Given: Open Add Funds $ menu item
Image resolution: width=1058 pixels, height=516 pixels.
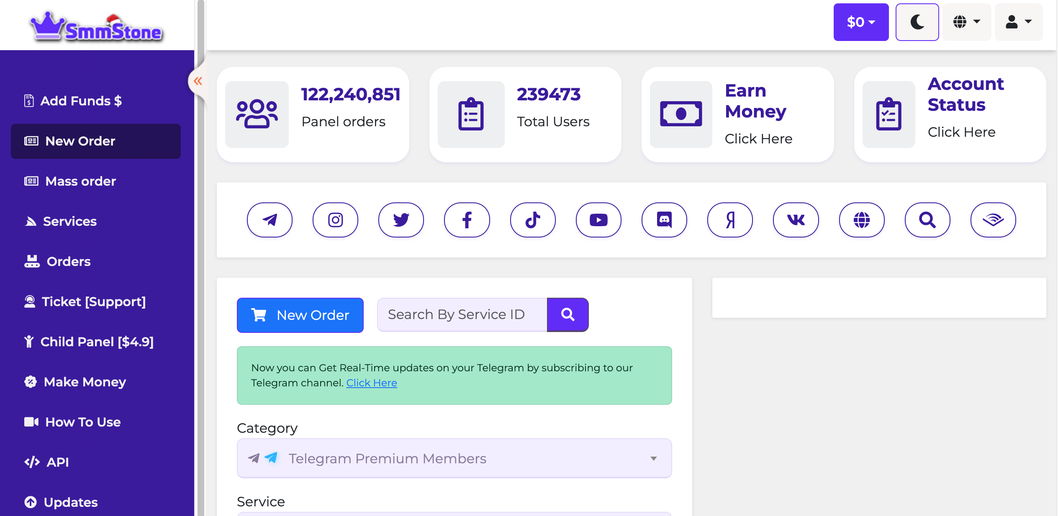Looking at the screenshot, I should click(x=81, y=101).
